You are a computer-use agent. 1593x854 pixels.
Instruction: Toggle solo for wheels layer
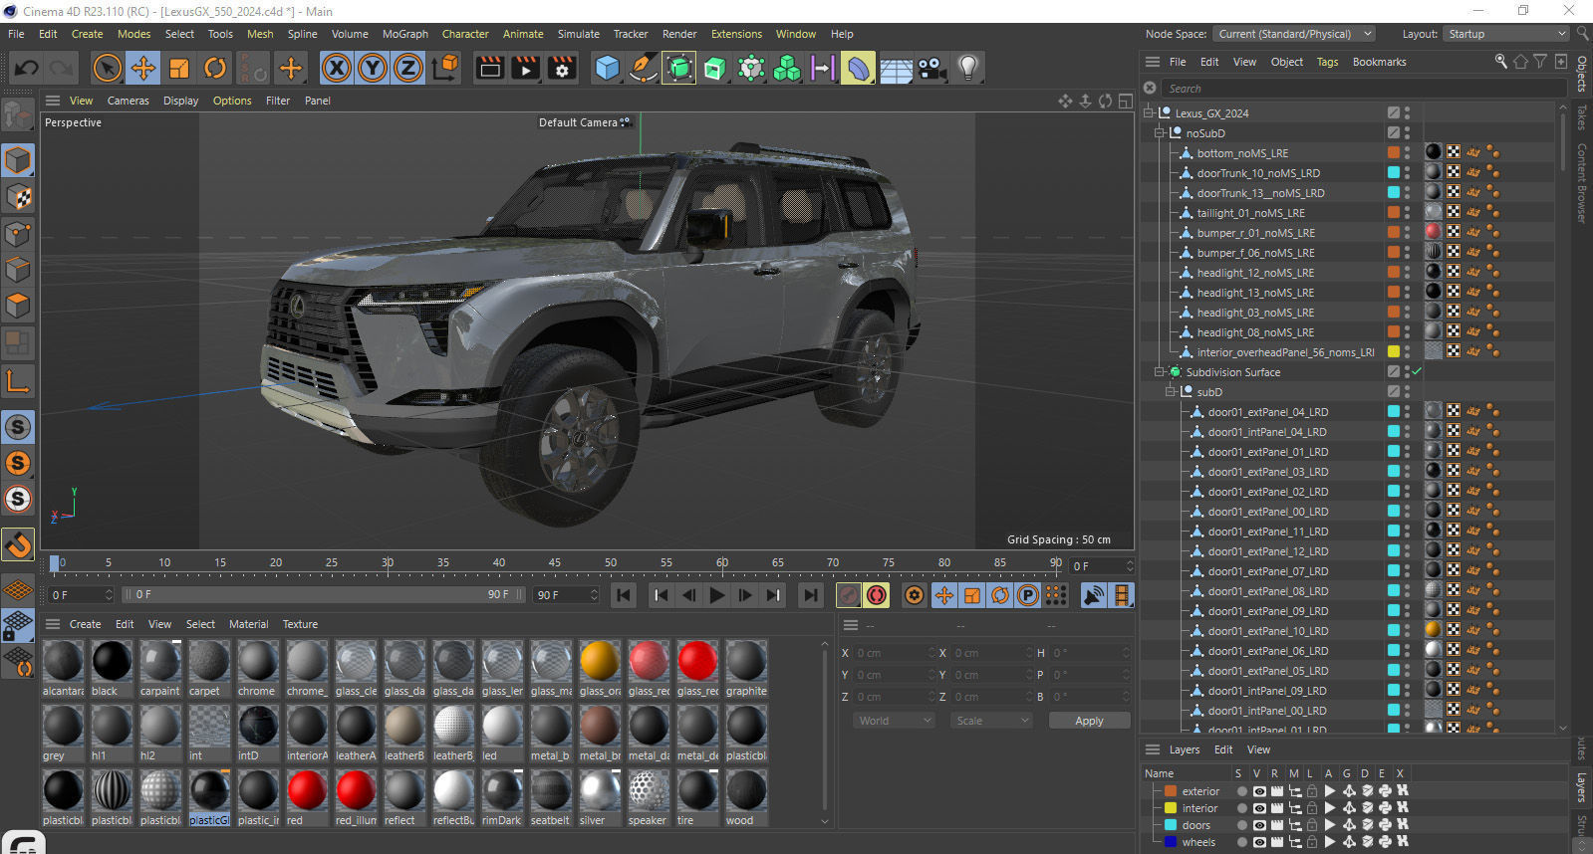pos(1241,842)
